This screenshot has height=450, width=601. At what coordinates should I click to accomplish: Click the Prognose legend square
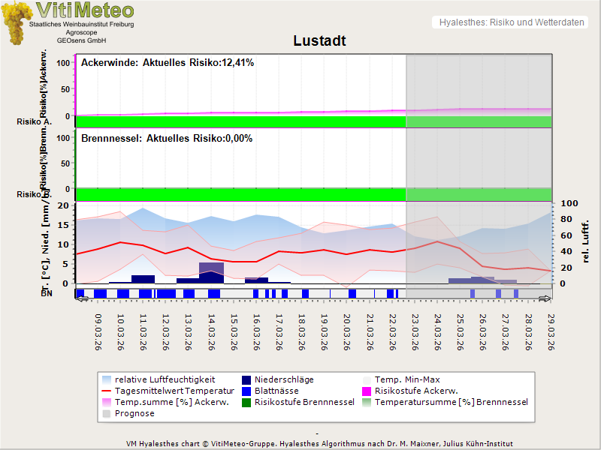[107, 414]
